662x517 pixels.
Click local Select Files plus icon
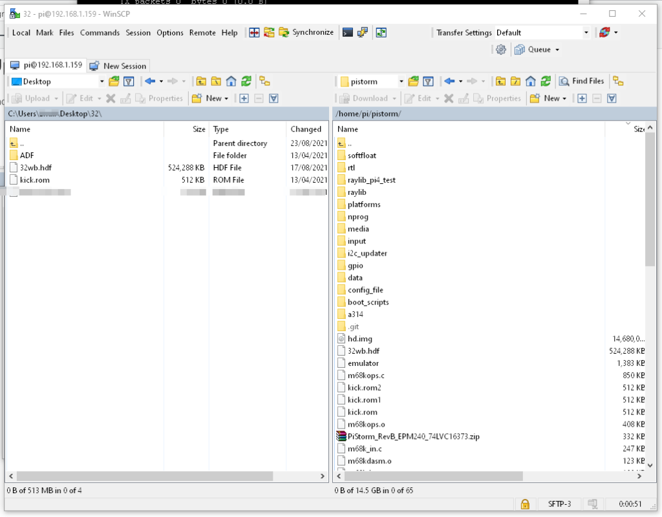click(244, 98)
